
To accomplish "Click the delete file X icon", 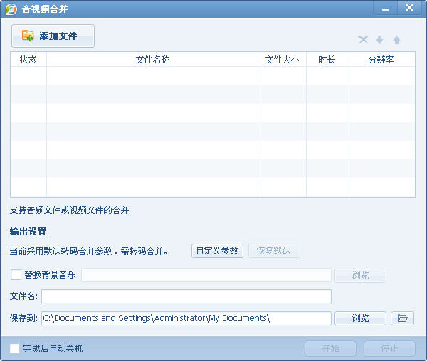I will (x=363, y=40).
